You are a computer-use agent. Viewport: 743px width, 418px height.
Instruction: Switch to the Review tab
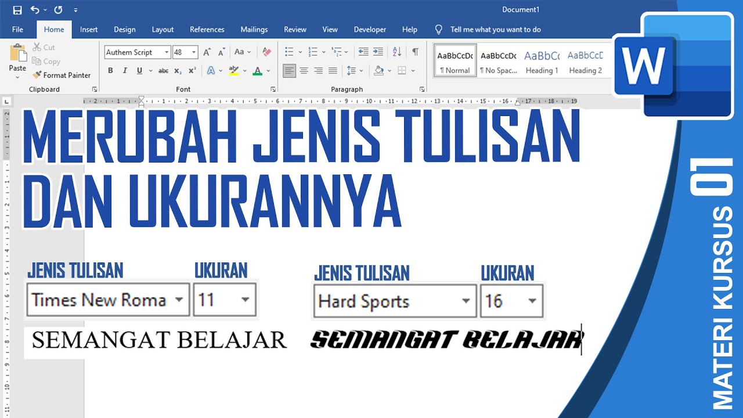(x=295, y=30)
